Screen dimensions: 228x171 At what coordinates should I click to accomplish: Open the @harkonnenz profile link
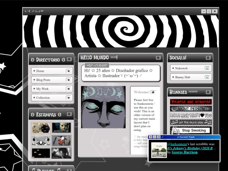pyautogui.click(x=177, y=144)
